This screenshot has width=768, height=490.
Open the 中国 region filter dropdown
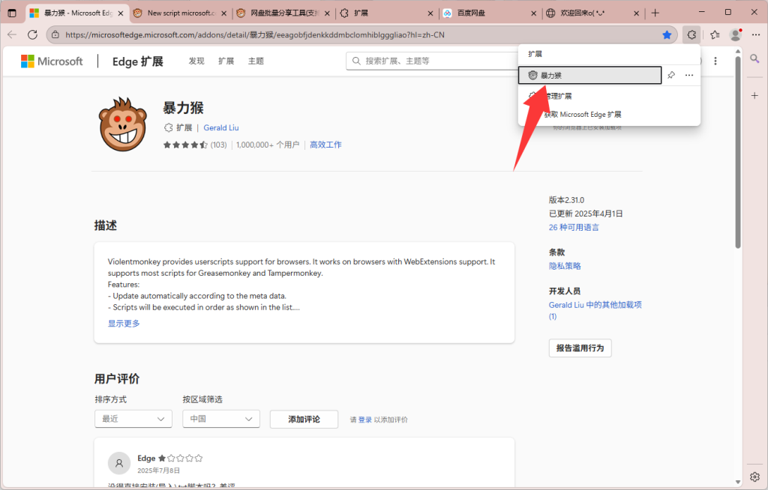pos(220,419)
